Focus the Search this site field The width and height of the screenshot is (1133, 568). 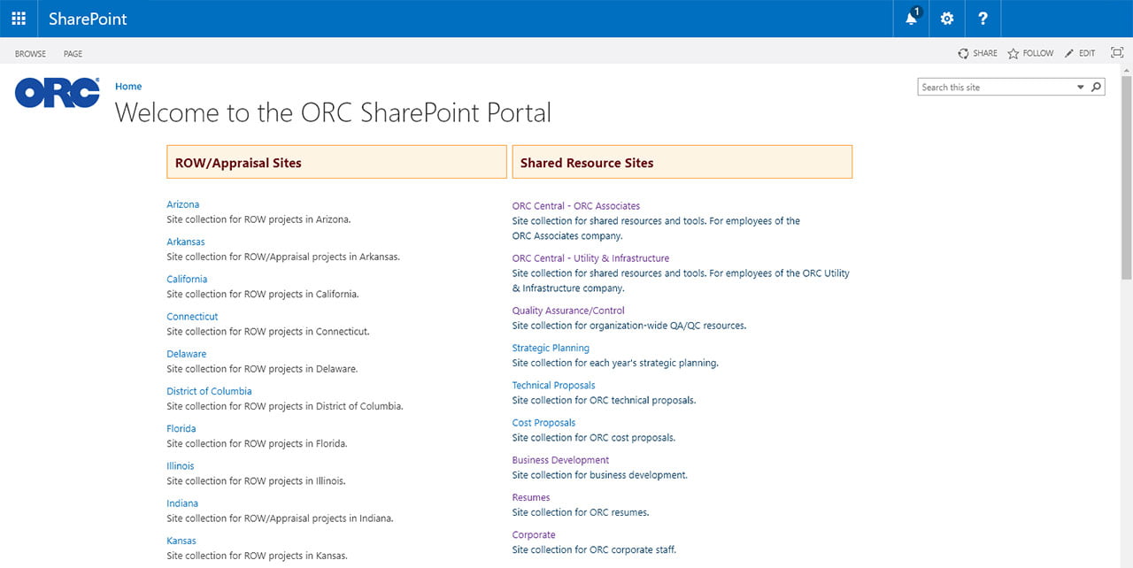pyautogui.click(x=996, y=88)
